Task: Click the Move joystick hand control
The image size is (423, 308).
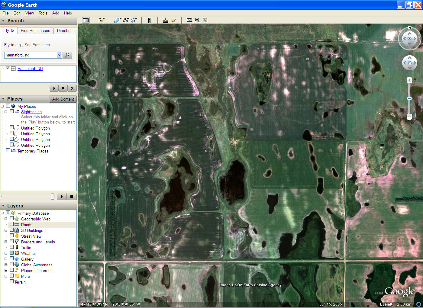Action: [410, 63]
